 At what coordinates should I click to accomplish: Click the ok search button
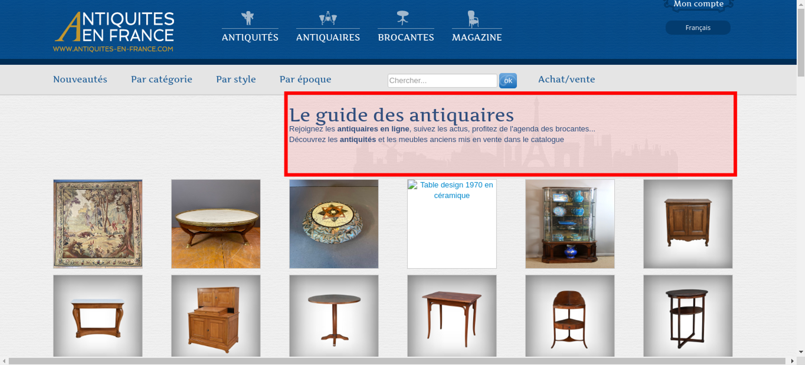coord(508,80)
